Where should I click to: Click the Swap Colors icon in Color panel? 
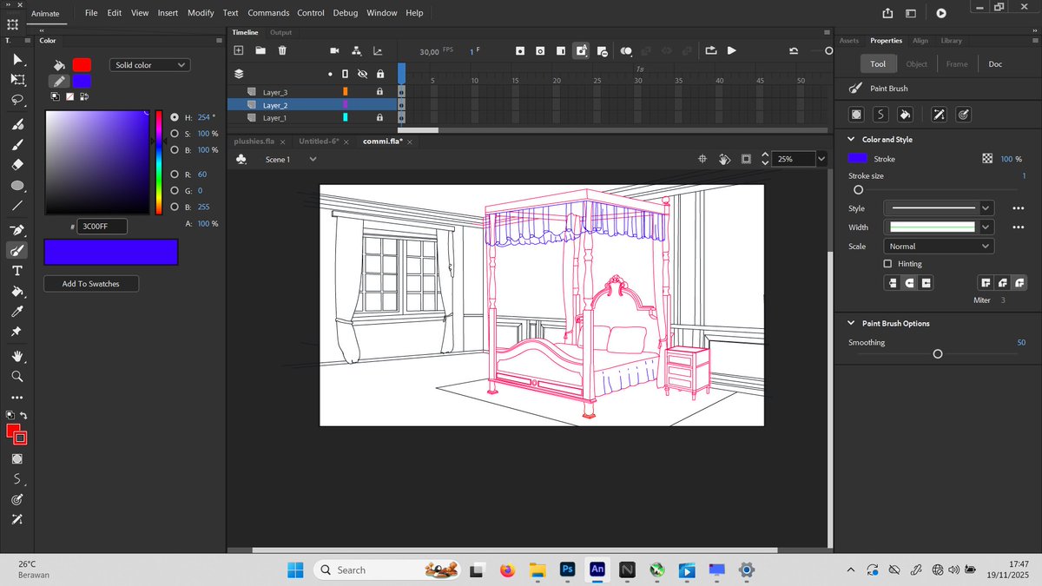tap(83, 96)
